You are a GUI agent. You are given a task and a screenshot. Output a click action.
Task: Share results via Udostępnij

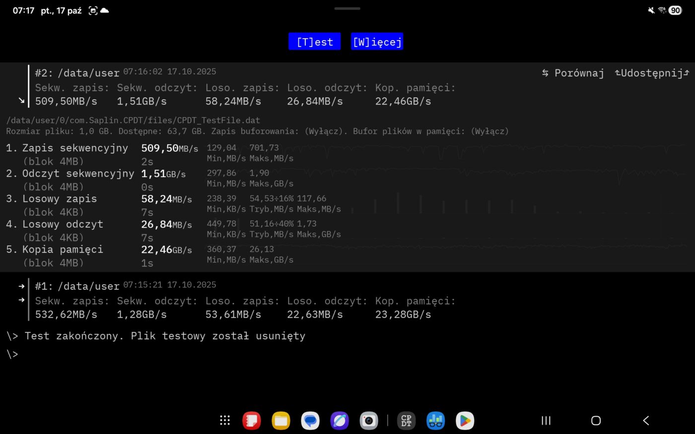click(652, 73)
